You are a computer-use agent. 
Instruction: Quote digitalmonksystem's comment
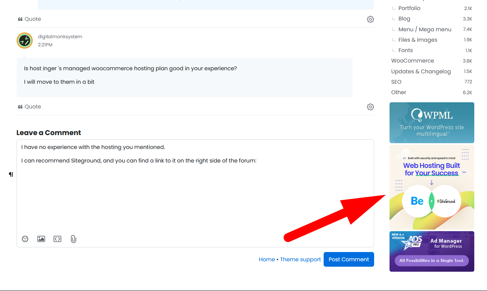click(30, 107)
